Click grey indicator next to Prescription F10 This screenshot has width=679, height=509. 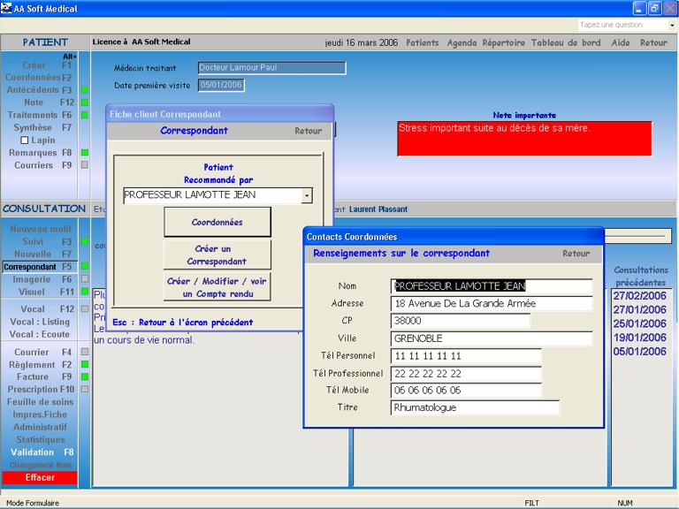pos(85,389)
